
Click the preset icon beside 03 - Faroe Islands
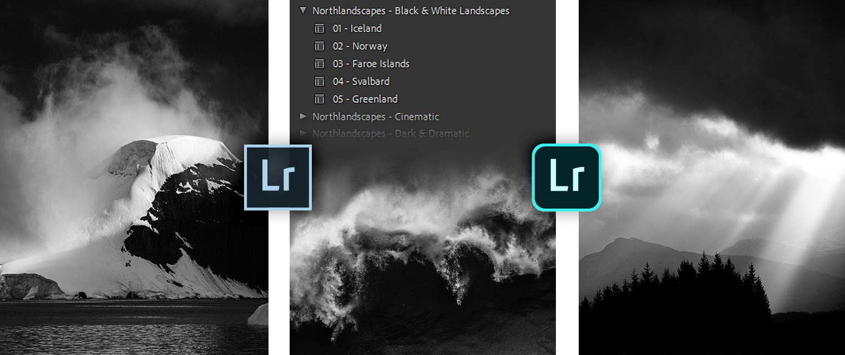coord(320,64)
